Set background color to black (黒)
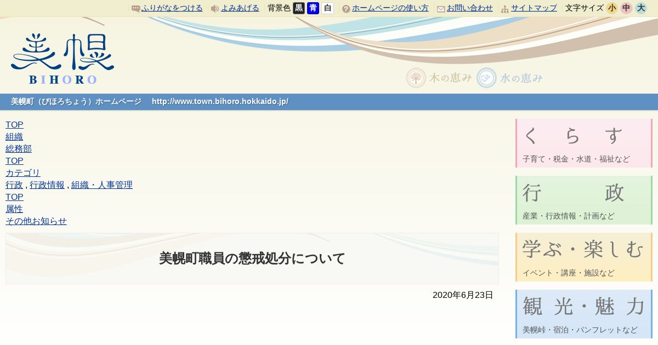 coord(299,8)
